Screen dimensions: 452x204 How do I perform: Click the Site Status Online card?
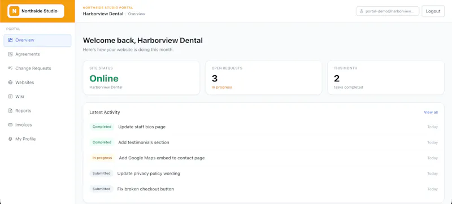(x=141, y=77)
